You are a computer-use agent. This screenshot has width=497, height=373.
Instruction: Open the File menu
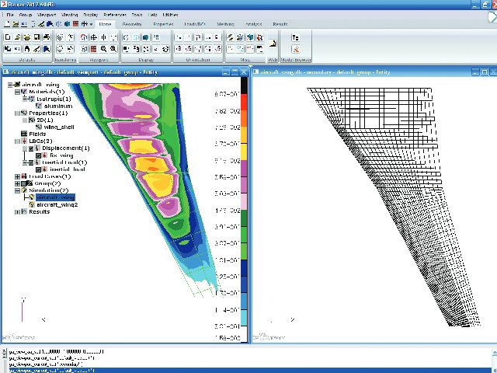coord(10,15)
